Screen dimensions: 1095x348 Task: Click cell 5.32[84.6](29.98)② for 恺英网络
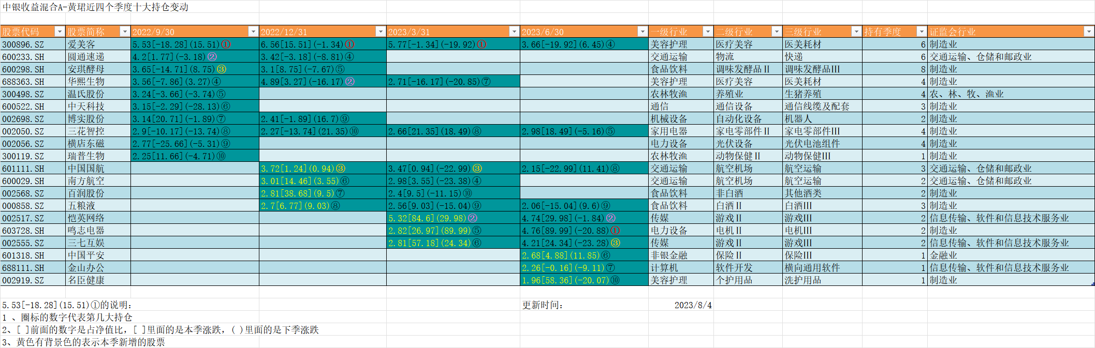click(x=453, y=218)
